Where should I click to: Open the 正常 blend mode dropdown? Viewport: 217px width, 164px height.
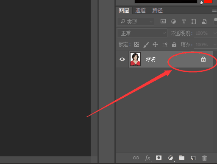point(142,33)
